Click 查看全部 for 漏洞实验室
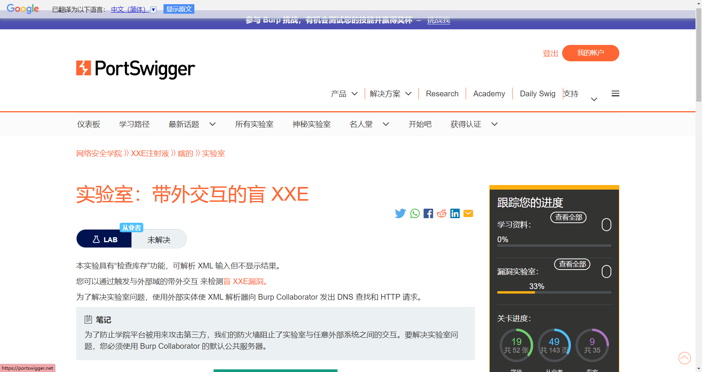 point(572,264)
